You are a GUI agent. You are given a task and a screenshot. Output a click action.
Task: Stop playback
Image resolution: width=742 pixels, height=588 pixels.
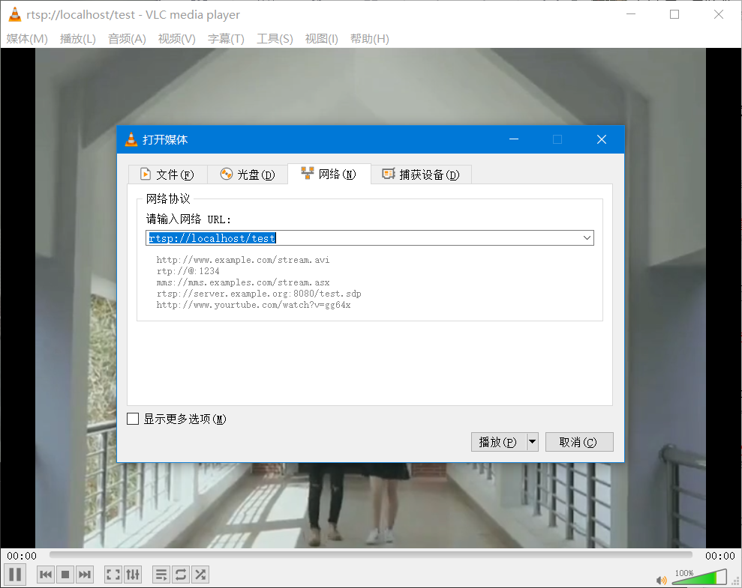65,574
